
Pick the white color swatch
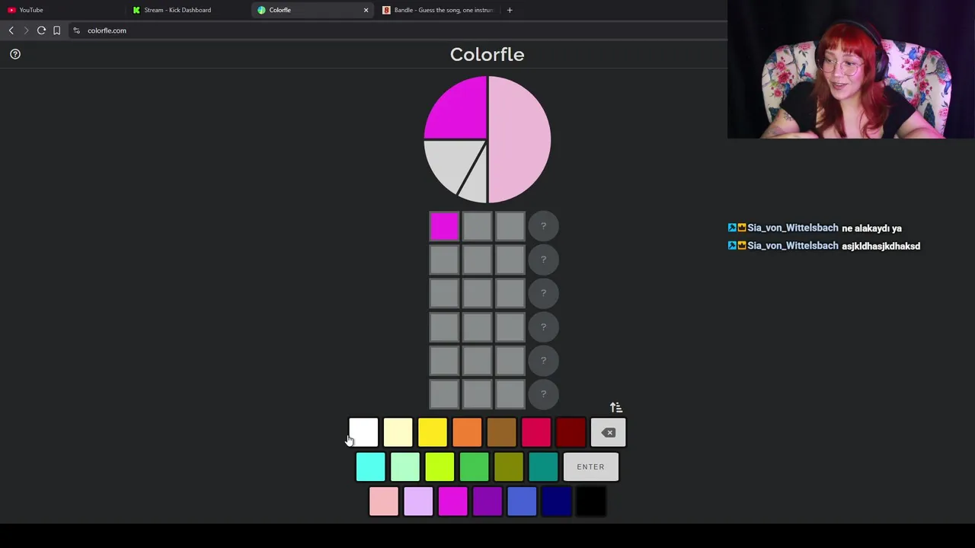[363, 432]
